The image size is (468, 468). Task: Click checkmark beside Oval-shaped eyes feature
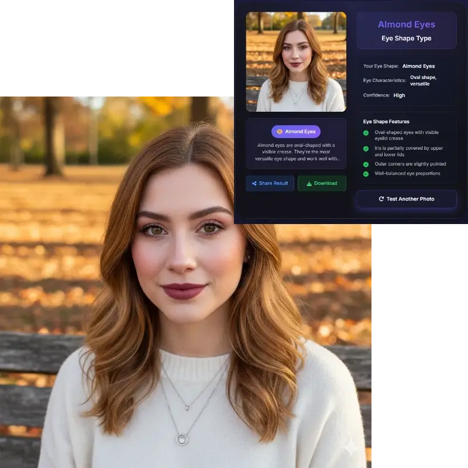365,133
